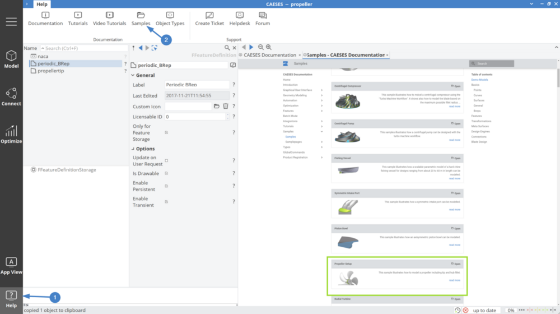
Task: Select the Help ribbon tab
Action: click(x=42, y=4)
